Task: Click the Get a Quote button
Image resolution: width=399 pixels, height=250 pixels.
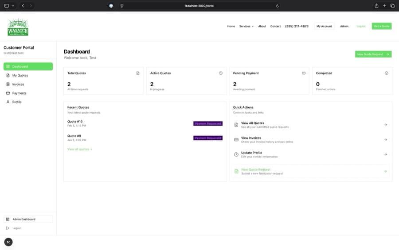Action: 381,26
